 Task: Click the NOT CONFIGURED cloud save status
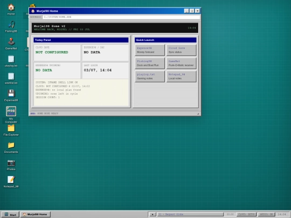click(x=52, y=52)
